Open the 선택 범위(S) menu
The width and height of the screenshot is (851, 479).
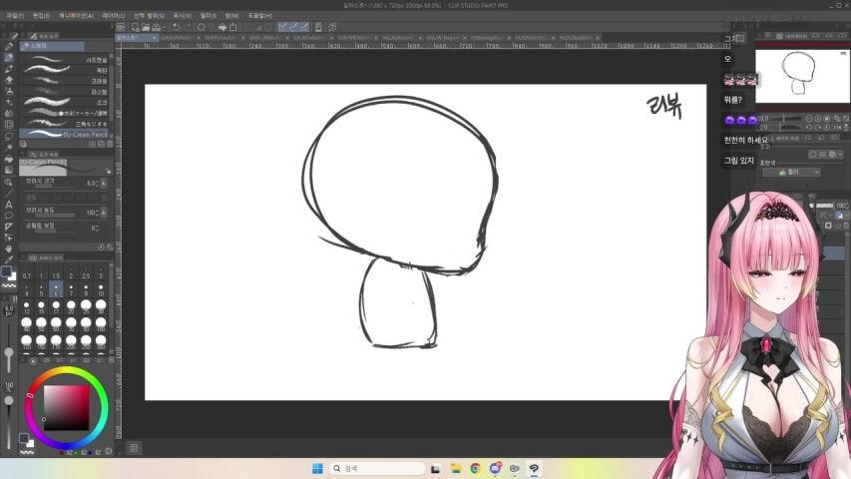tap(149, 16)
